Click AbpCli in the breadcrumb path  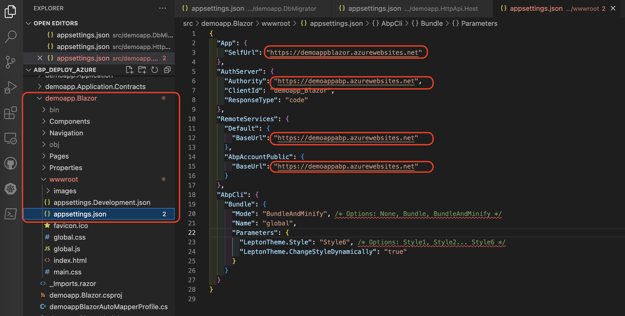tap(391, 23)
